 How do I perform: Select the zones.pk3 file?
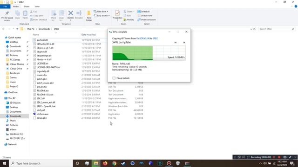pyautogui.click(x=41, y=118)
